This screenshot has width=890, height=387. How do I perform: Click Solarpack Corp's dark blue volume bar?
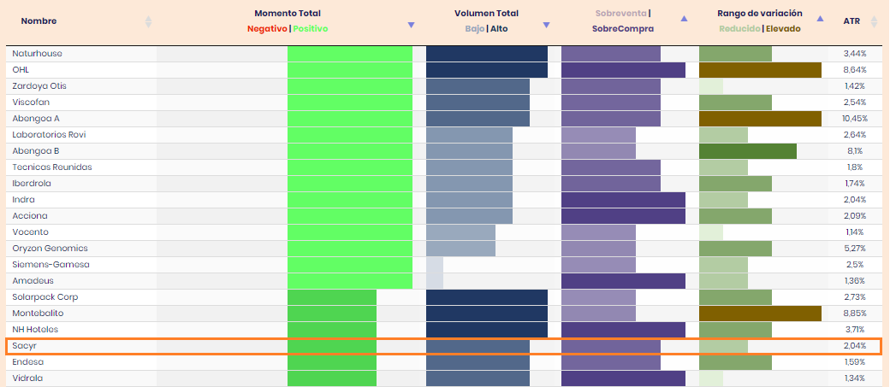[486, 297]
